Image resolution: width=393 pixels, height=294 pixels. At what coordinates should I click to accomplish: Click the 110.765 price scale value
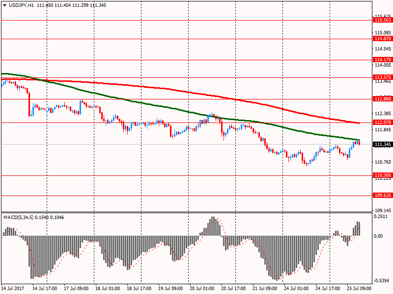point(383,162)
